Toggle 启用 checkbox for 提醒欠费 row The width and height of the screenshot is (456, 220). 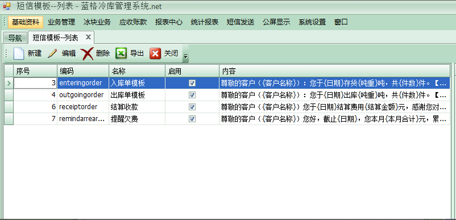pos(192,119)
